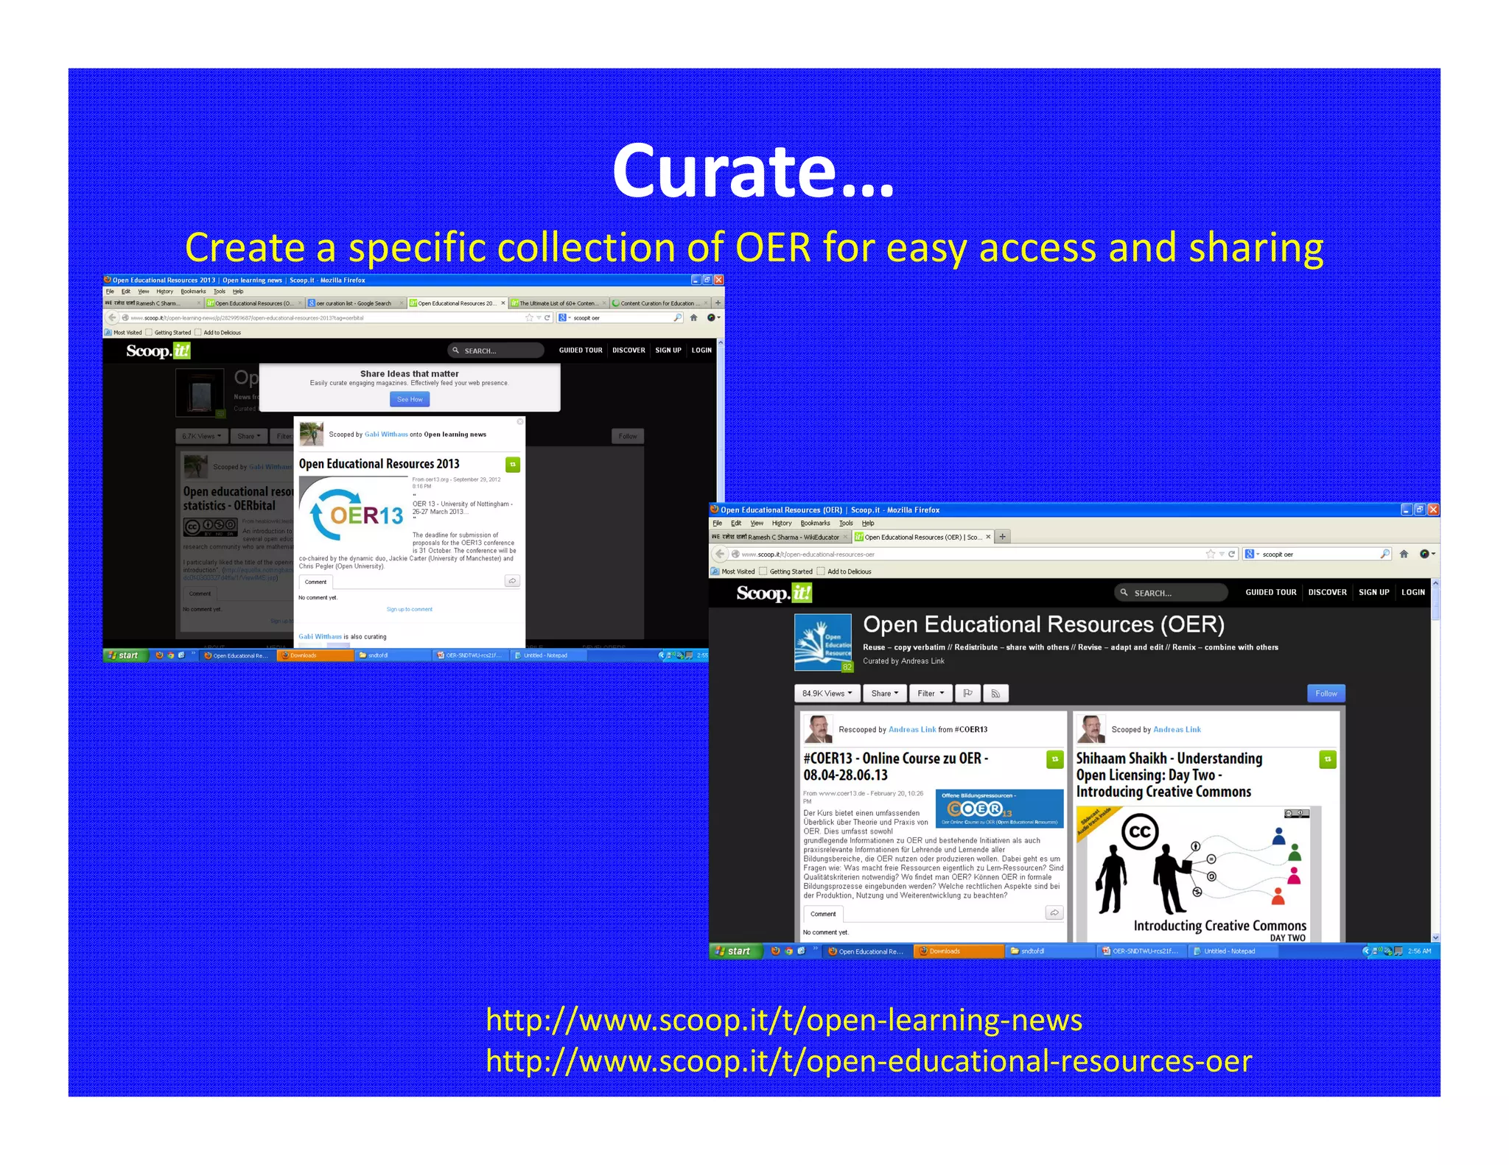Click the Add to Delicious bookmark in the right window
The height and width of the screenshot is (1165, 1509).
[844, 571]
